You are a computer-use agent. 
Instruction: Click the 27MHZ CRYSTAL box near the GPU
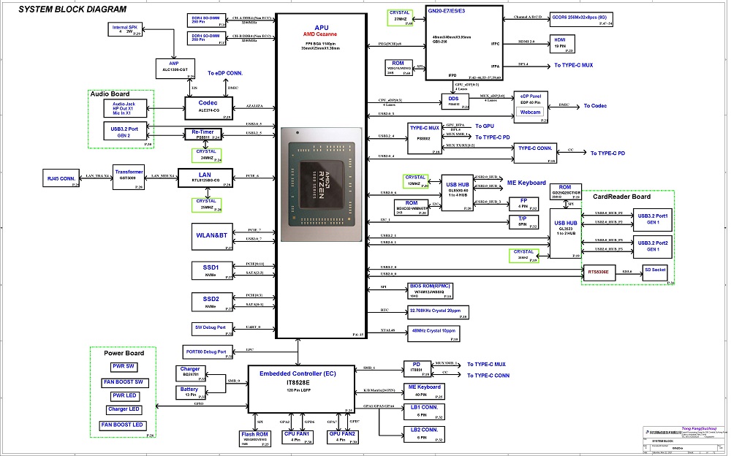(x=400, y=18)
